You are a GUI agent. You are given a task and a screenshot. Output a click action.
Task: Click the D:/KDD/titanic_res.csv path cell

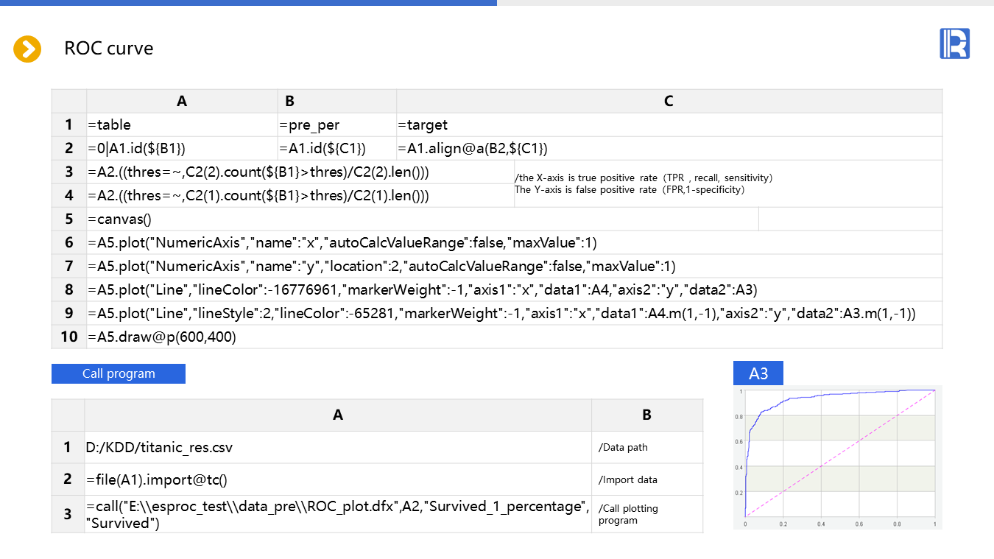click(x=338, y=447)
